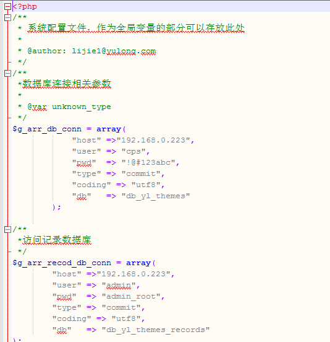Click the array keyword after $g_arr_db_conn

109,129
